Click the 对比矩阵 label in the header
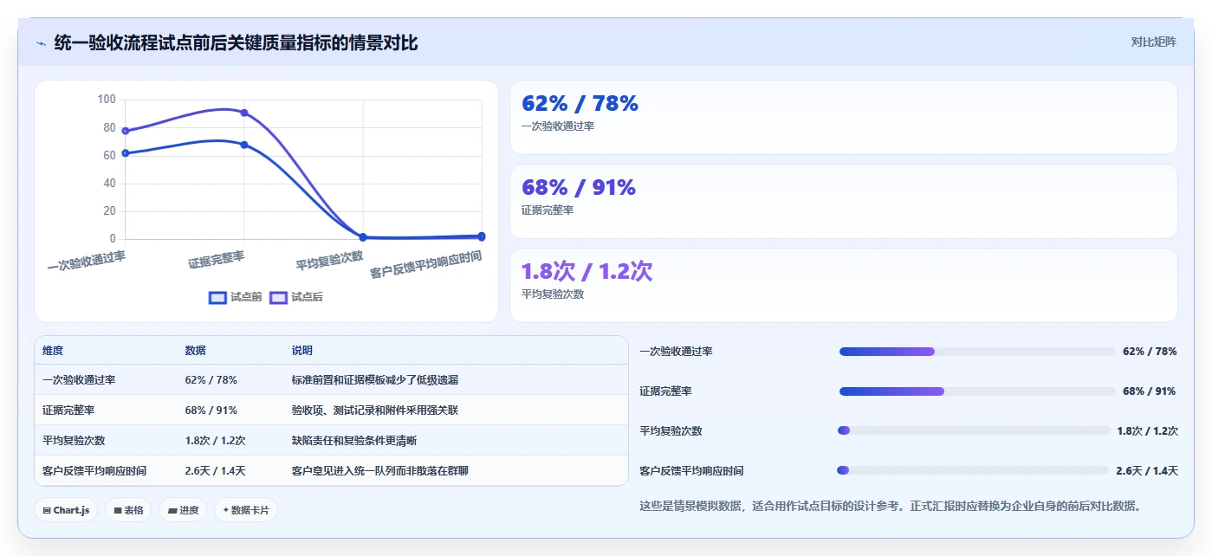The image size is (1212, 556). coord(1153,42)
